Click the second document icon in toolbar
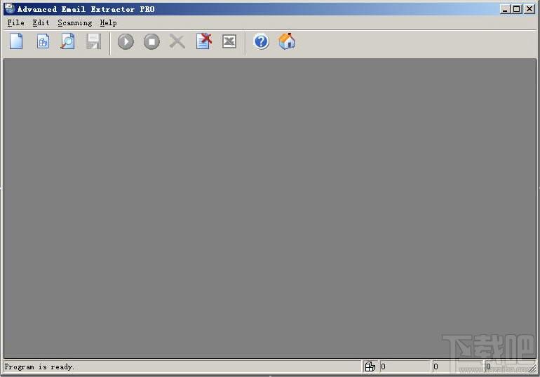Viewport: 540px width, 377px height. click(x=43, y=41)
